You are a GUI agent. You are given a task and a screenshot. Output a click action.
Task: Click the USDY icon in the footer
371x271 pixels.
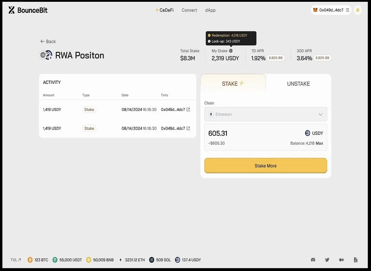177,260
